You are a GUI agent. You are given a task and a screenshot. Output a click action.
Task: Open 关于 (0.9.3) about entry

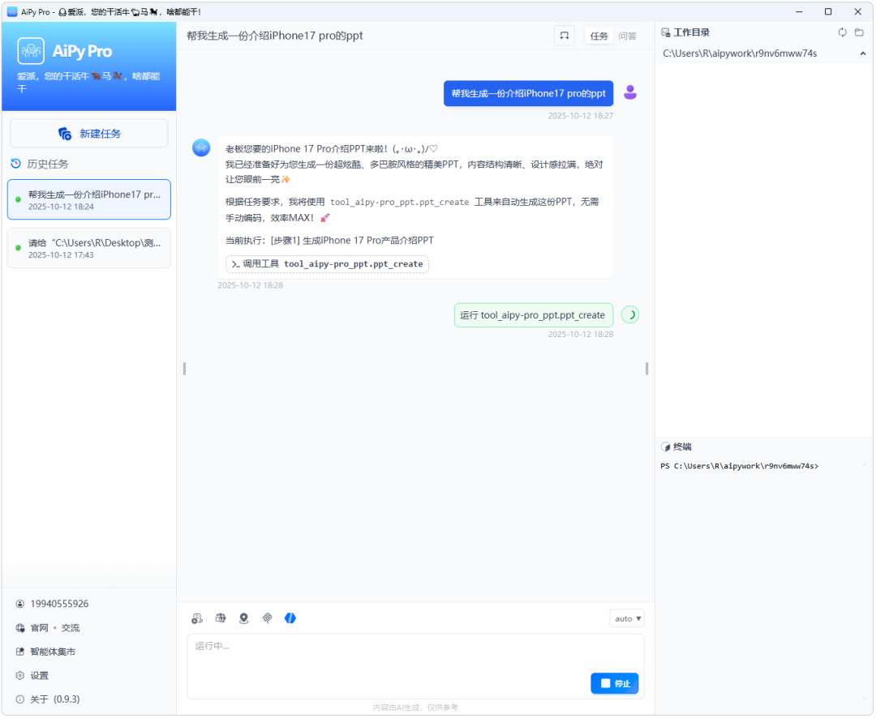pyautogui.click(x=55, y=699)
